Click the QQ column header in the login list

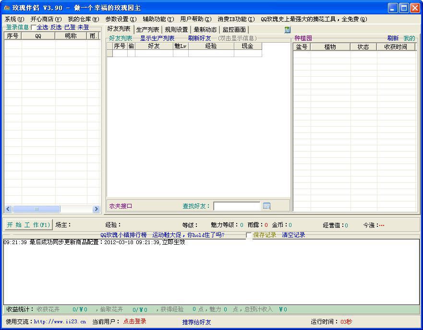(x=38, y=36)
